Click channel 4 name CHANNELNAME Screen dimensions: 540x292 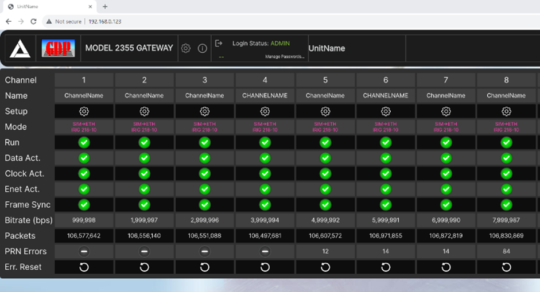[265, 96]
